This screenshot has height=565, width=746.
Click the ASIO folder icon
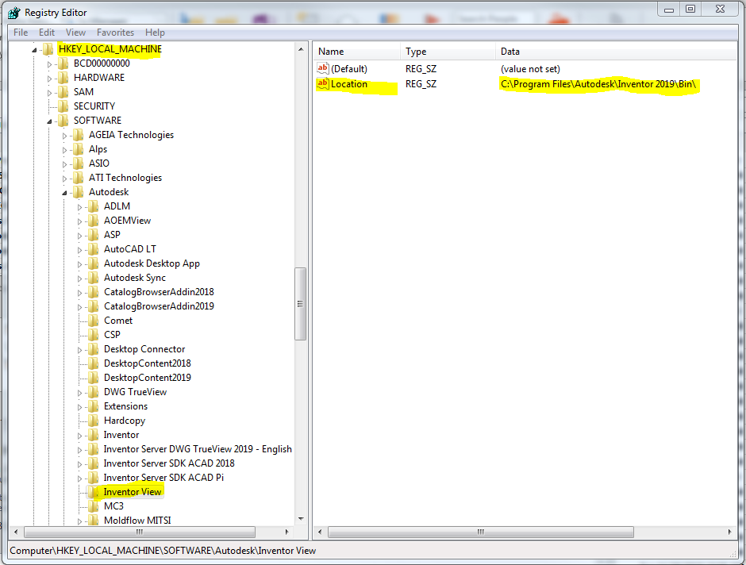(79, 163)
